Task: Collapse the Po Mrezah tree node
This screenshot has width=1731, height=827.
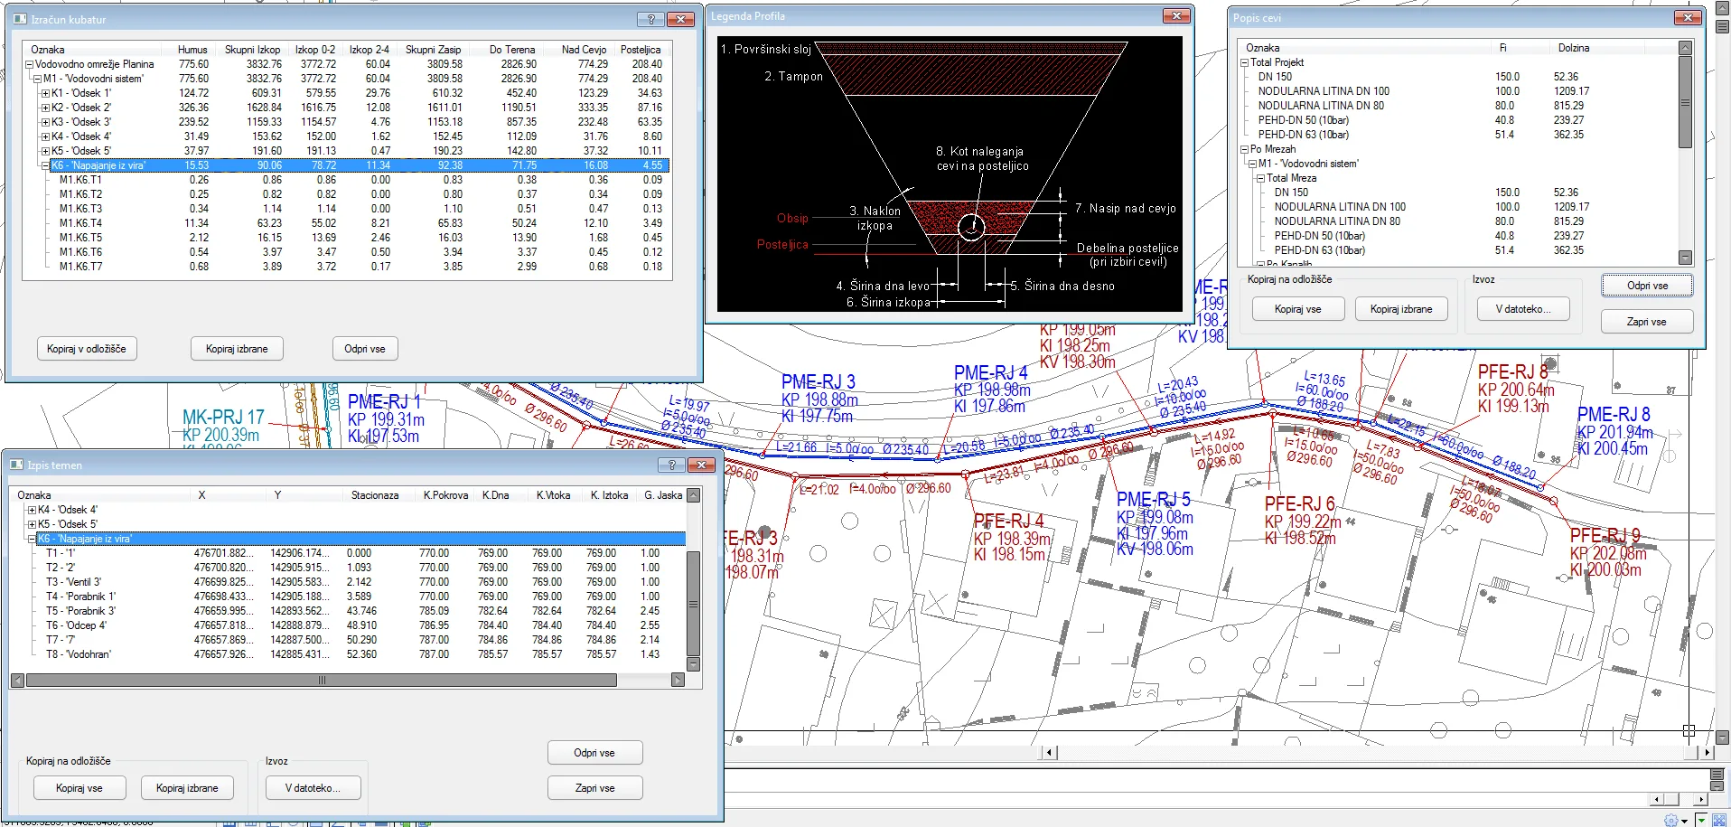Action: (x=1244, y=149)
